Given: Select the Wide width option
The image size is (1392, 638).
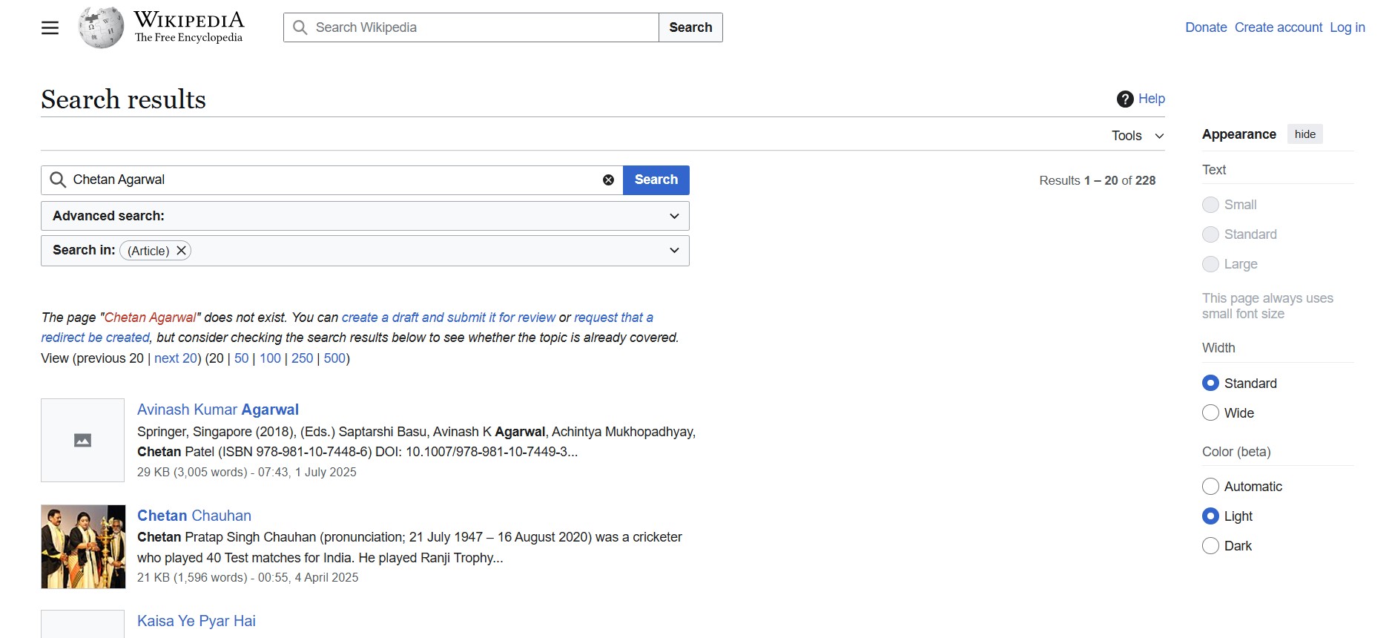Looking at the screenshot, I should [x=1210, y=413].
